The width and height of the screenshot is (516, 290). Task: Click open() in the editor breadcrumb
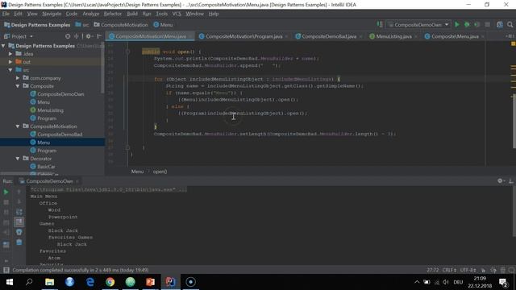(x=160, y=172)
